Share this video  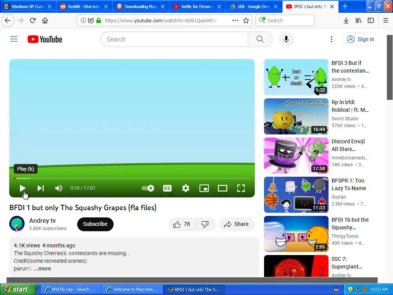pyautogui.click(x=236, y=224)
